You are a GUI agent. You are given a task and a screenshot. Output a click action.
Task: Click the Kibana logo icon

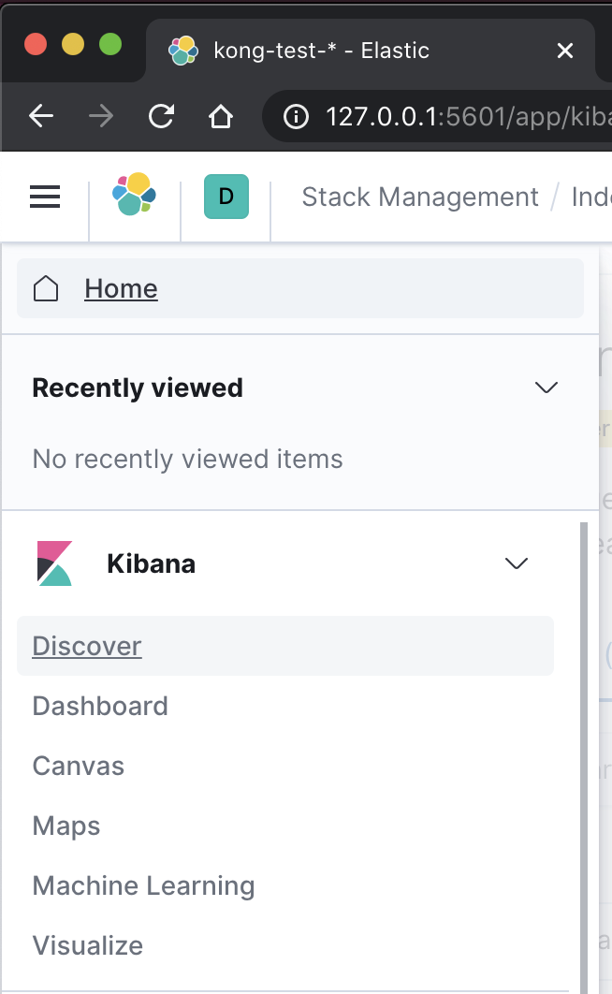click(x=54, y=563)
